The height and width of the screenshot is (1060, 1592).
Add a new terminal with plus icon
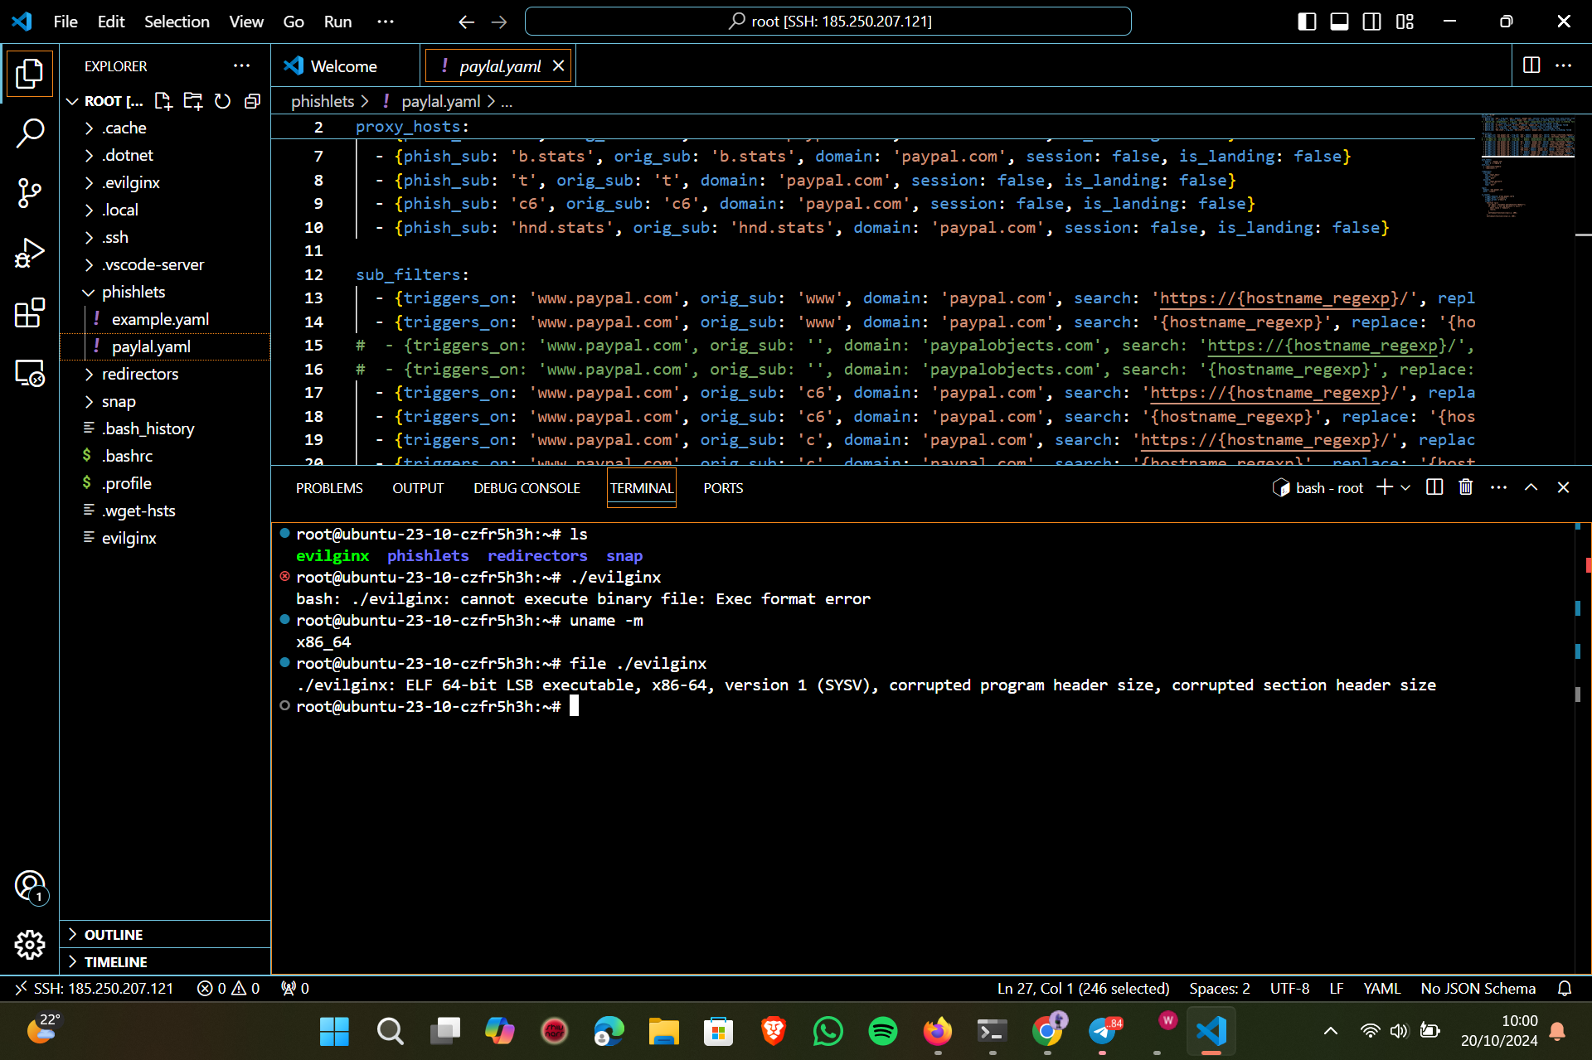click(x=1385, y=487)
